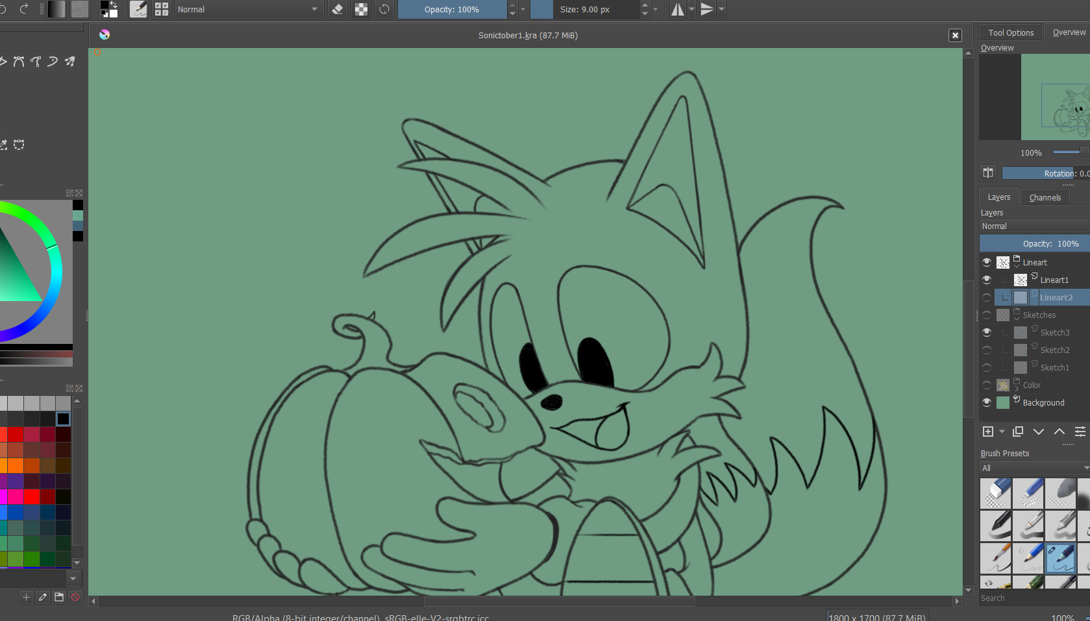Select the multibrush tool
The width and height of the screenshot is (1090, 621).
tap(69, 62)
